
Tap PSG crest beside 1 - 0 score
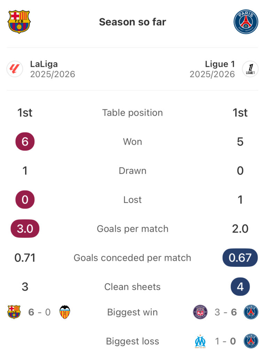251,341
